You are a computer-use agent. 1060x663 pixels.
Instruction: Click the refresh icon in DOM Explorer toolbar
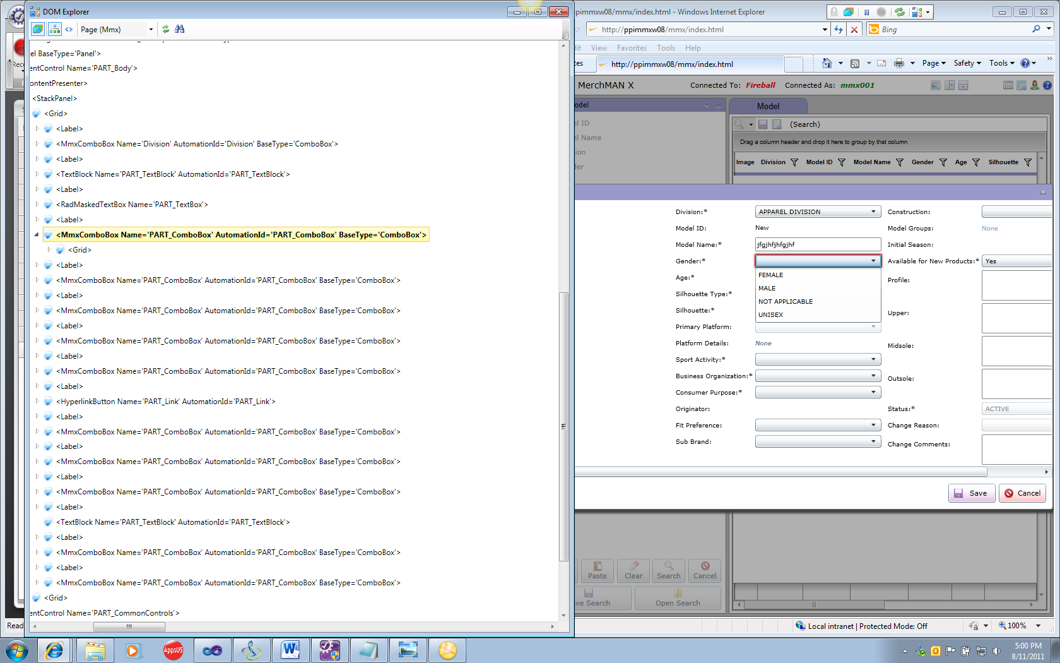click(165, 29)
